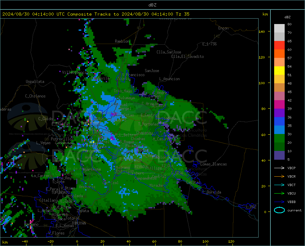Viewport: 305px width, 246px height.
Task: Click the VBCT legend label
Action: (x=291, y=185)
